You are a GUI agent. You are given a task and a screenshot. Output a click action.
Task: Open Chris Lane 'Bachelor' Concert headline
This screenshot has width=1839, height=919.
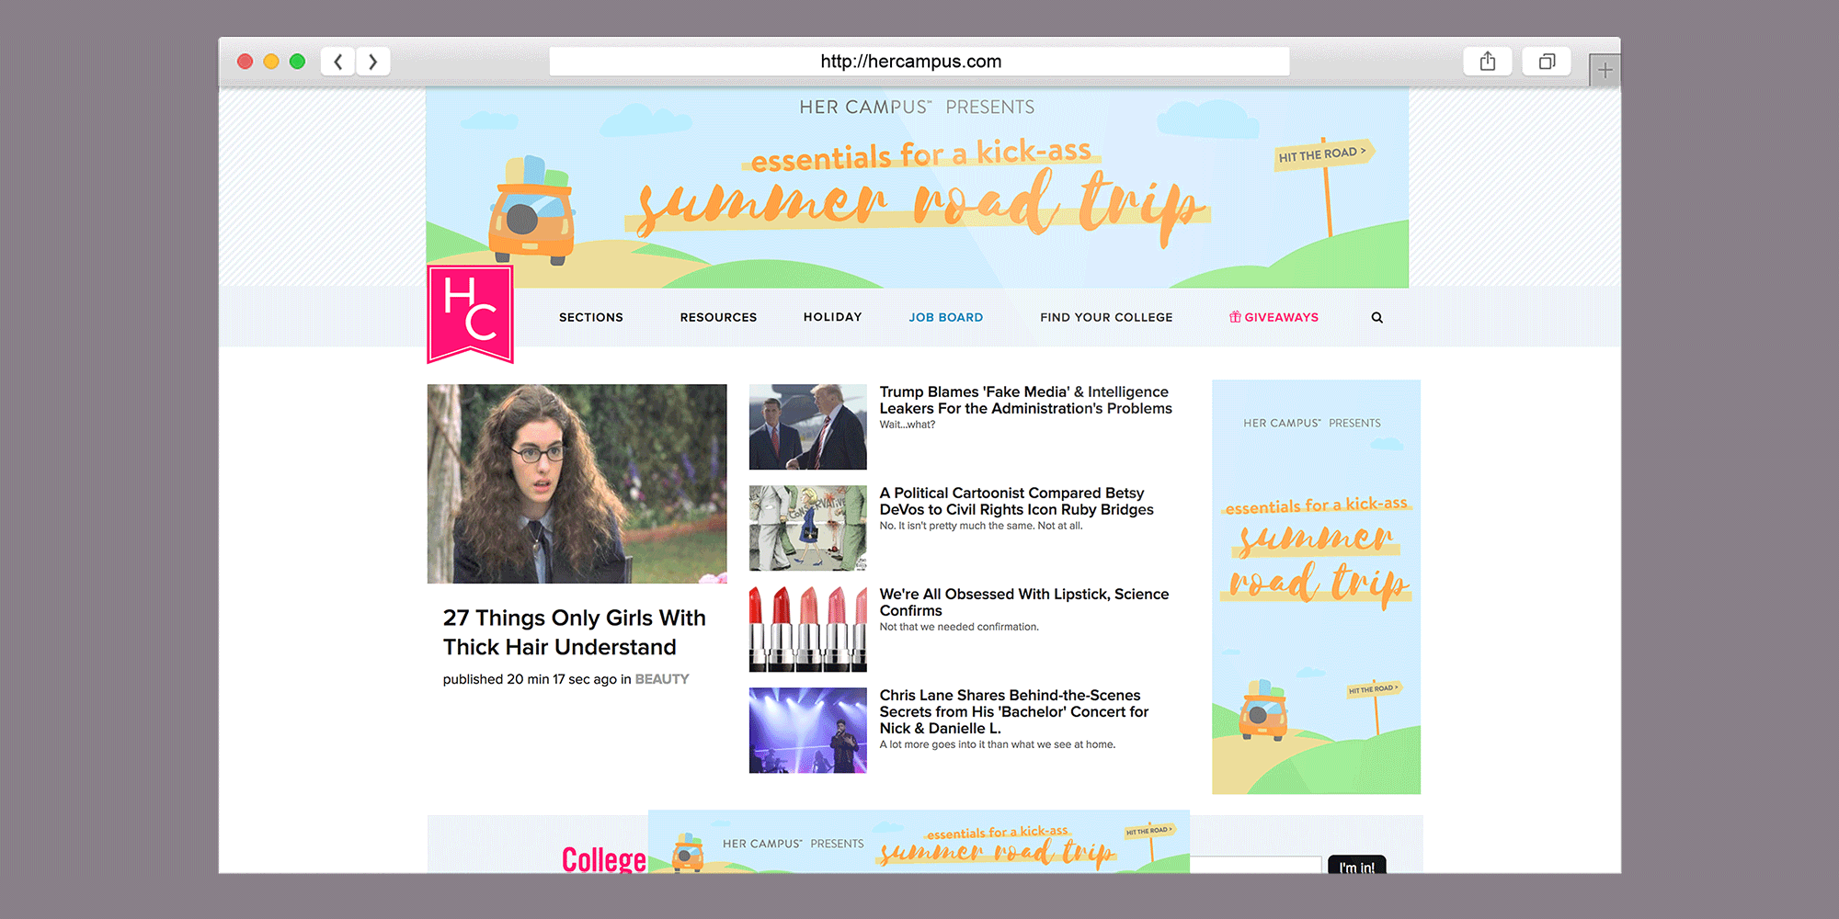click(1013, 711)
